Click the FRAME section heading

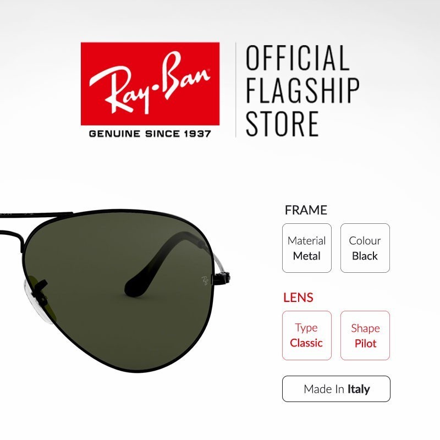click(306, 210)
